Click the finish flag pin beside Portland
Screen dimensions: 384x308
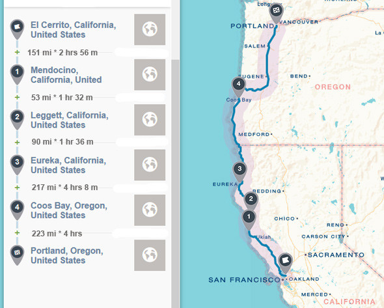17,255
